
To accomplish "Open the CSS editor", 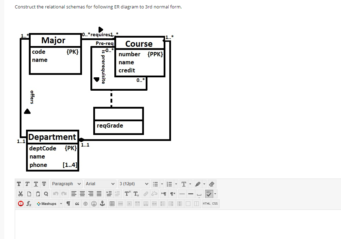I will tap(215, 204).
